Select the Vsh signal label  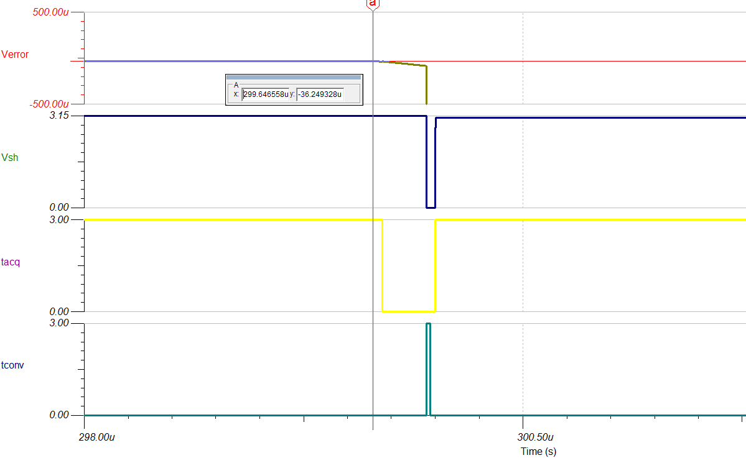10,157
